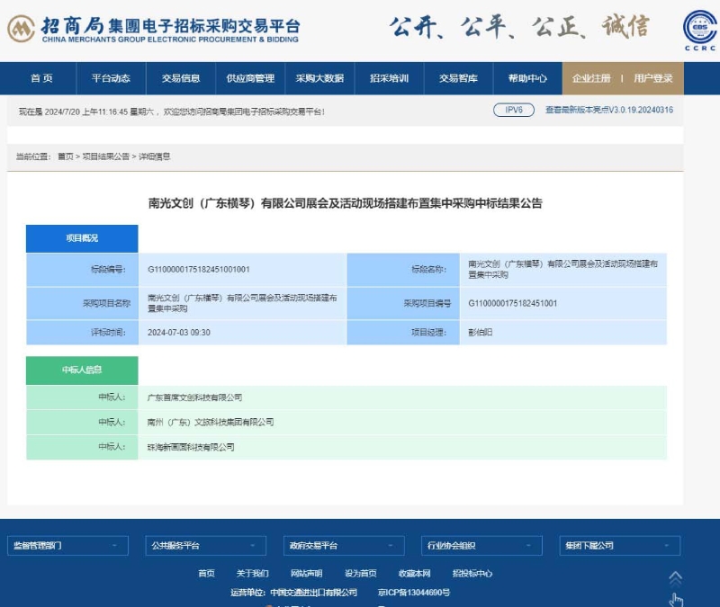Open the 交易智库 navigation tab
This screenshot has width=720, height=607.
coord(458,78)
